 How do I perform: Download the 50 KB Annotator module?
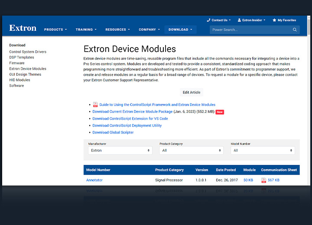click(x=248, y=180)
